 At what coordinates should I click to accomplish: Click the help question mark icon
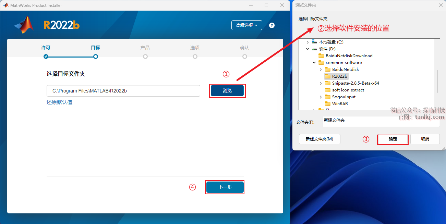[x=272, y=25]
